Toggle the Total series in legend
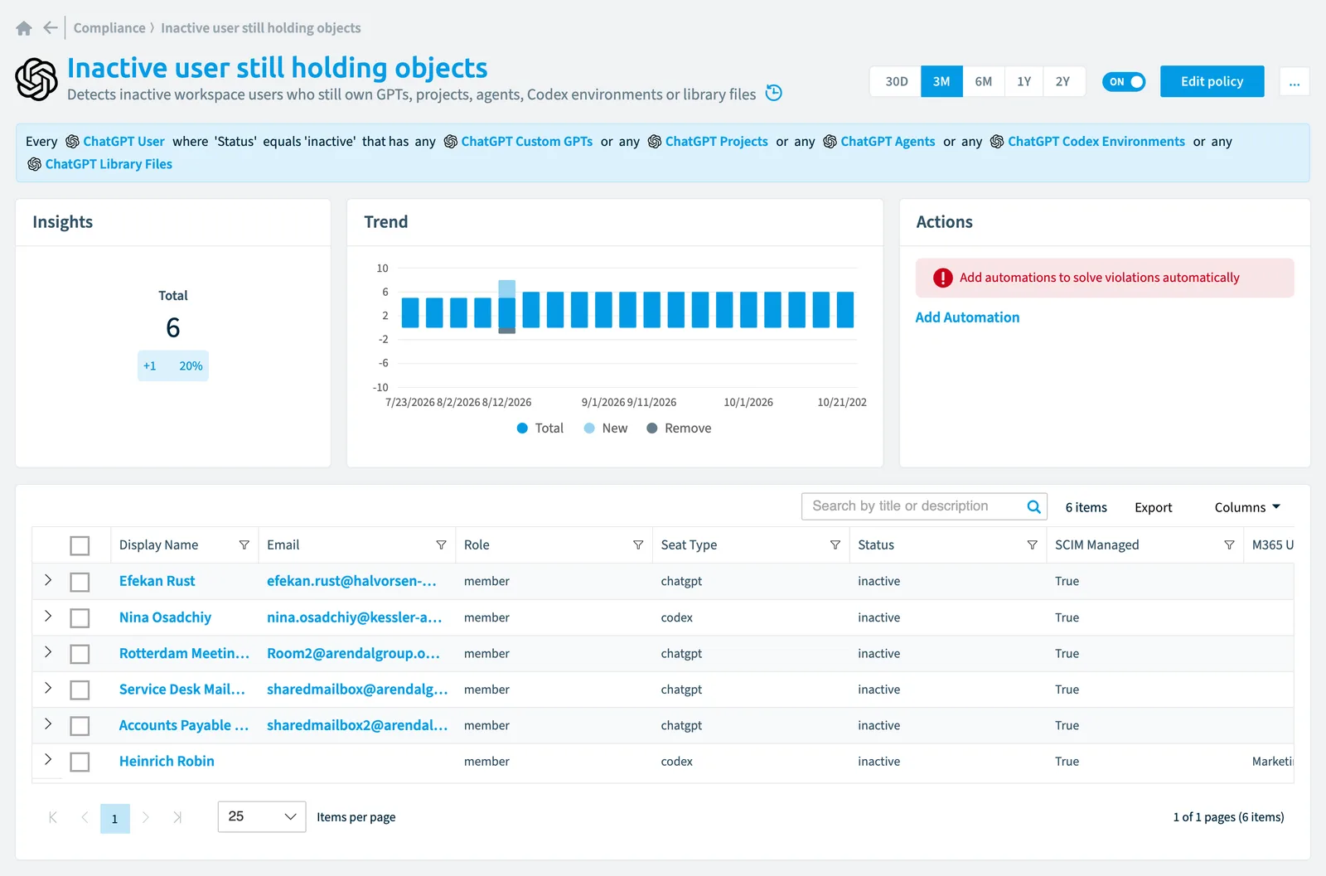This screenshot has width=1326, height=876. coord(540,428)
